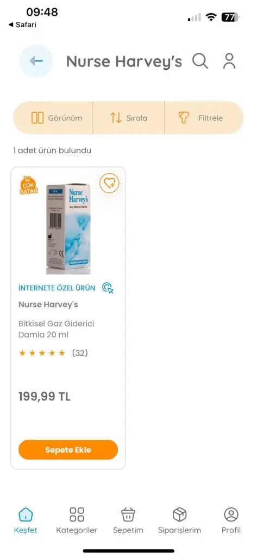Viewport: 257px width, 558px height.
Task: Open the Nurse Harvey's product image
Action: pos(68,229)
